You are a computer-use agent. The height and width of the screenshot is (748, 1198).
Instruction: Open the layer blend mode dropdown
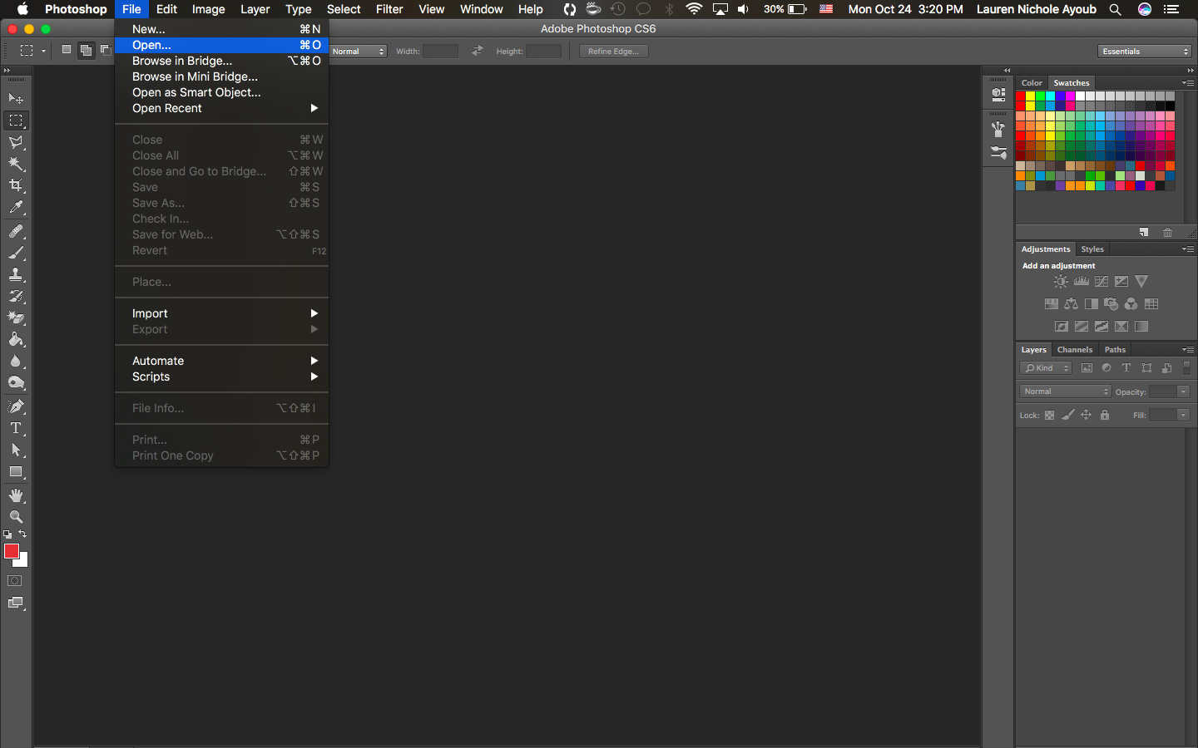1064,391
